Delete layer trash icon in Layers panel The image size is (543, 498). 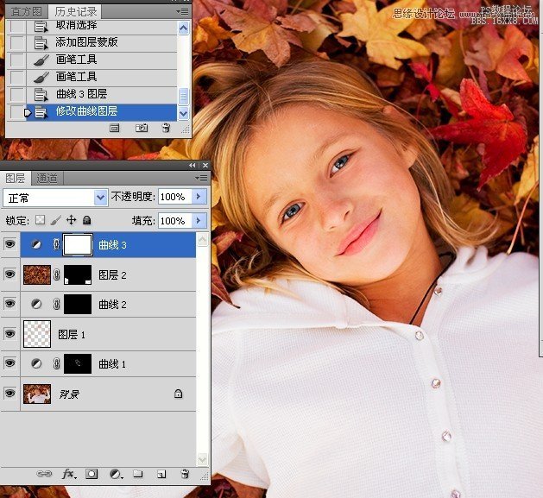185,474
